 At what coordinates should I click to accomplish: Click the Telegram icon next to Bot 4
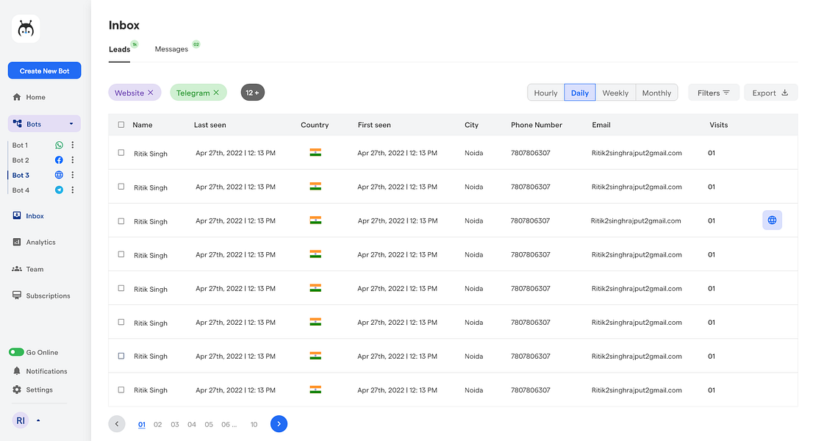pyautogui.click(x=59, y=190)
